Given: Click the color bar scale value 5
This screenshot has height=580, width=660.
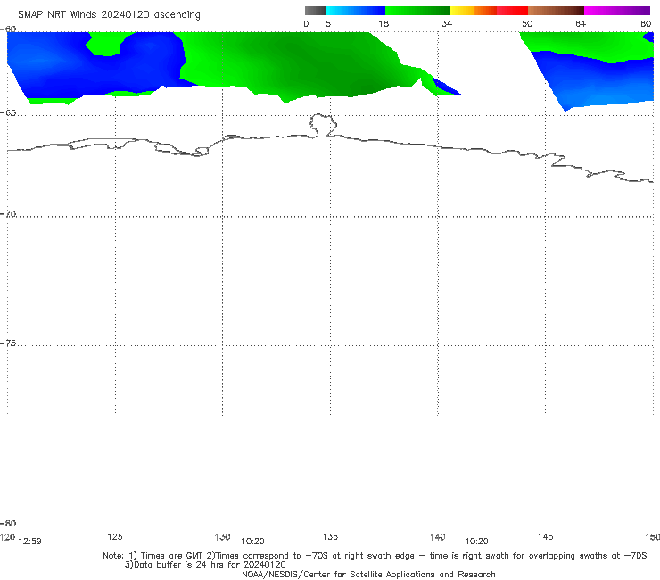Looking at the screenshot, I should coord(328,24).
